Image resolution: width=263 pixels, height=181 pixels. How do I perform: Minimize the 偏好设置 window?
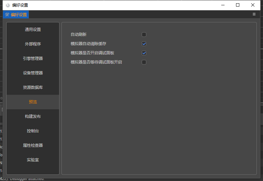[x=223, y=5]
